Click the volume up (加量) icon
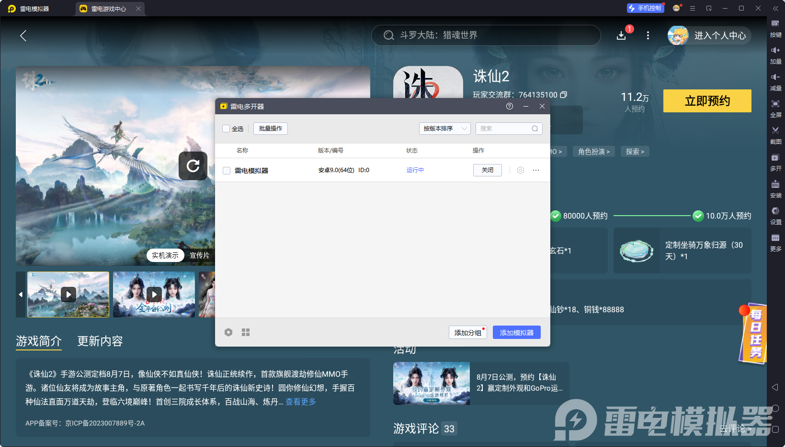785x447 pixels. [x=775, y=51]
